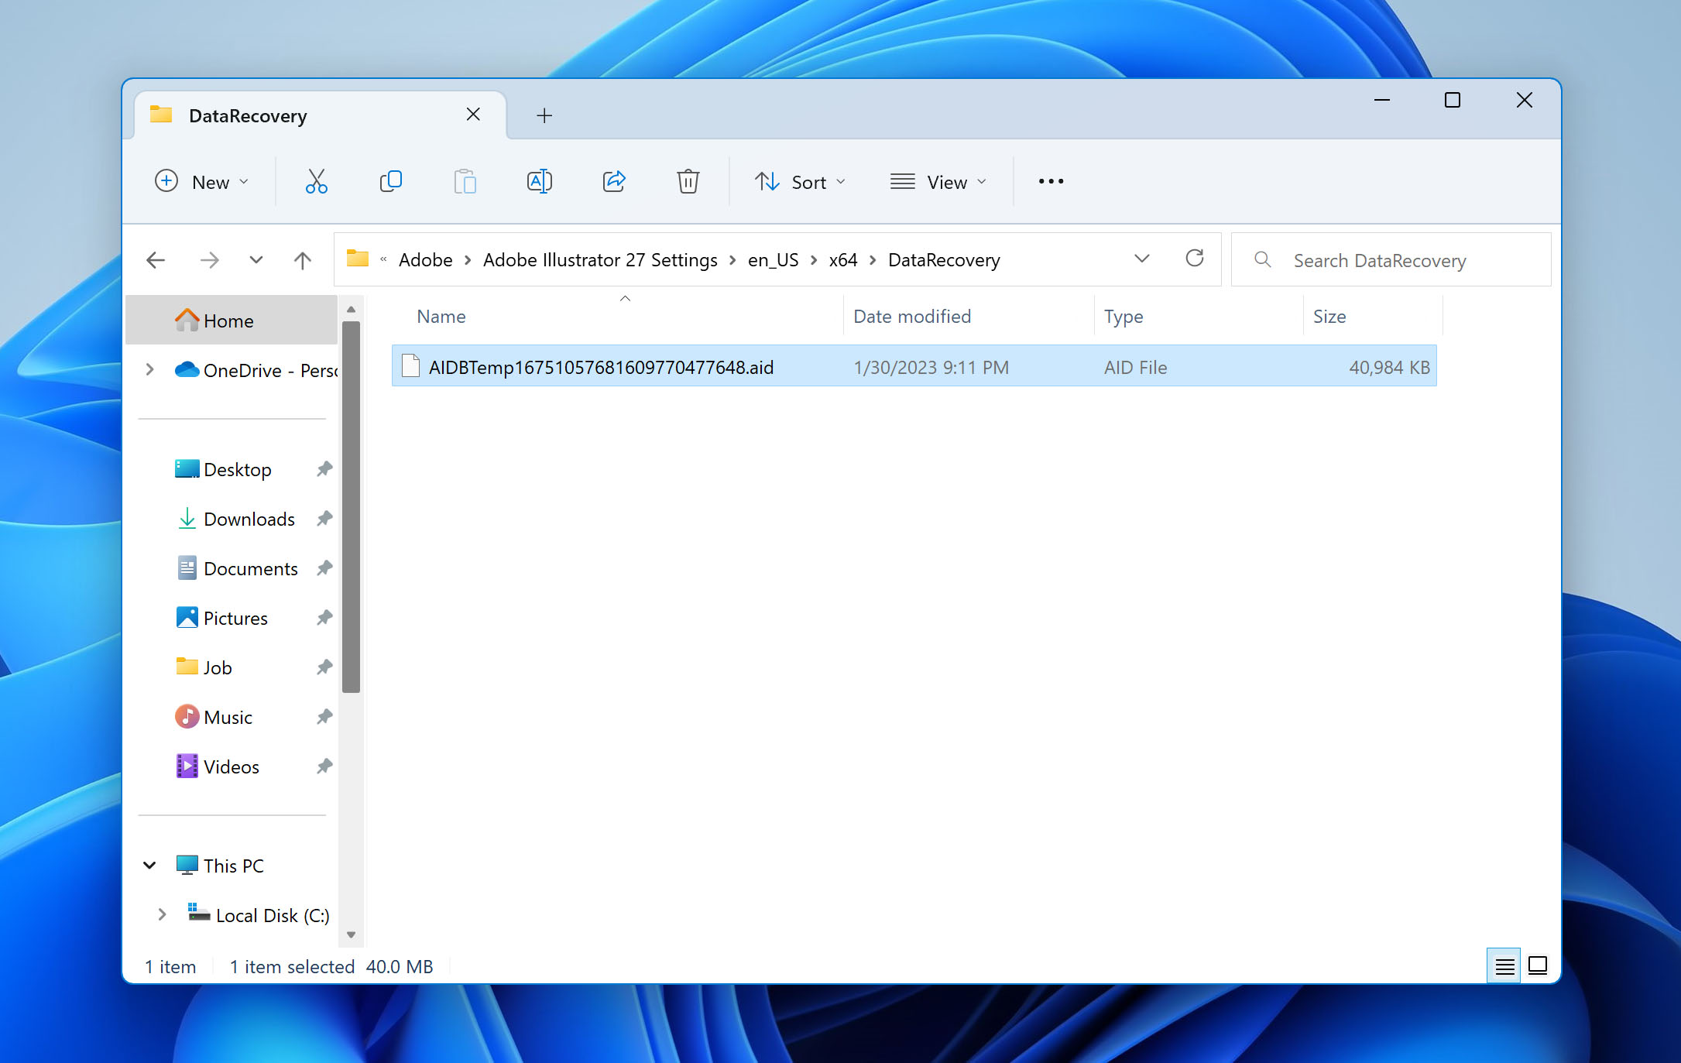Click the Delete icon in toolbar

[x=688, y=181]
